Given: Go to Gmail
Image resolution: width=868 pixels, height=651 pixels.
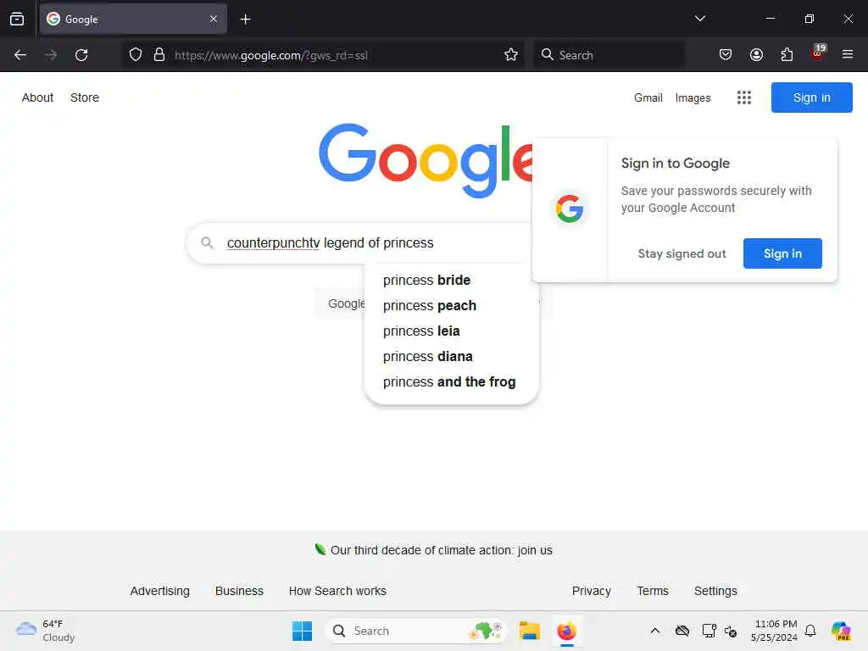Looking at the screenshot, I should [648, 98].
